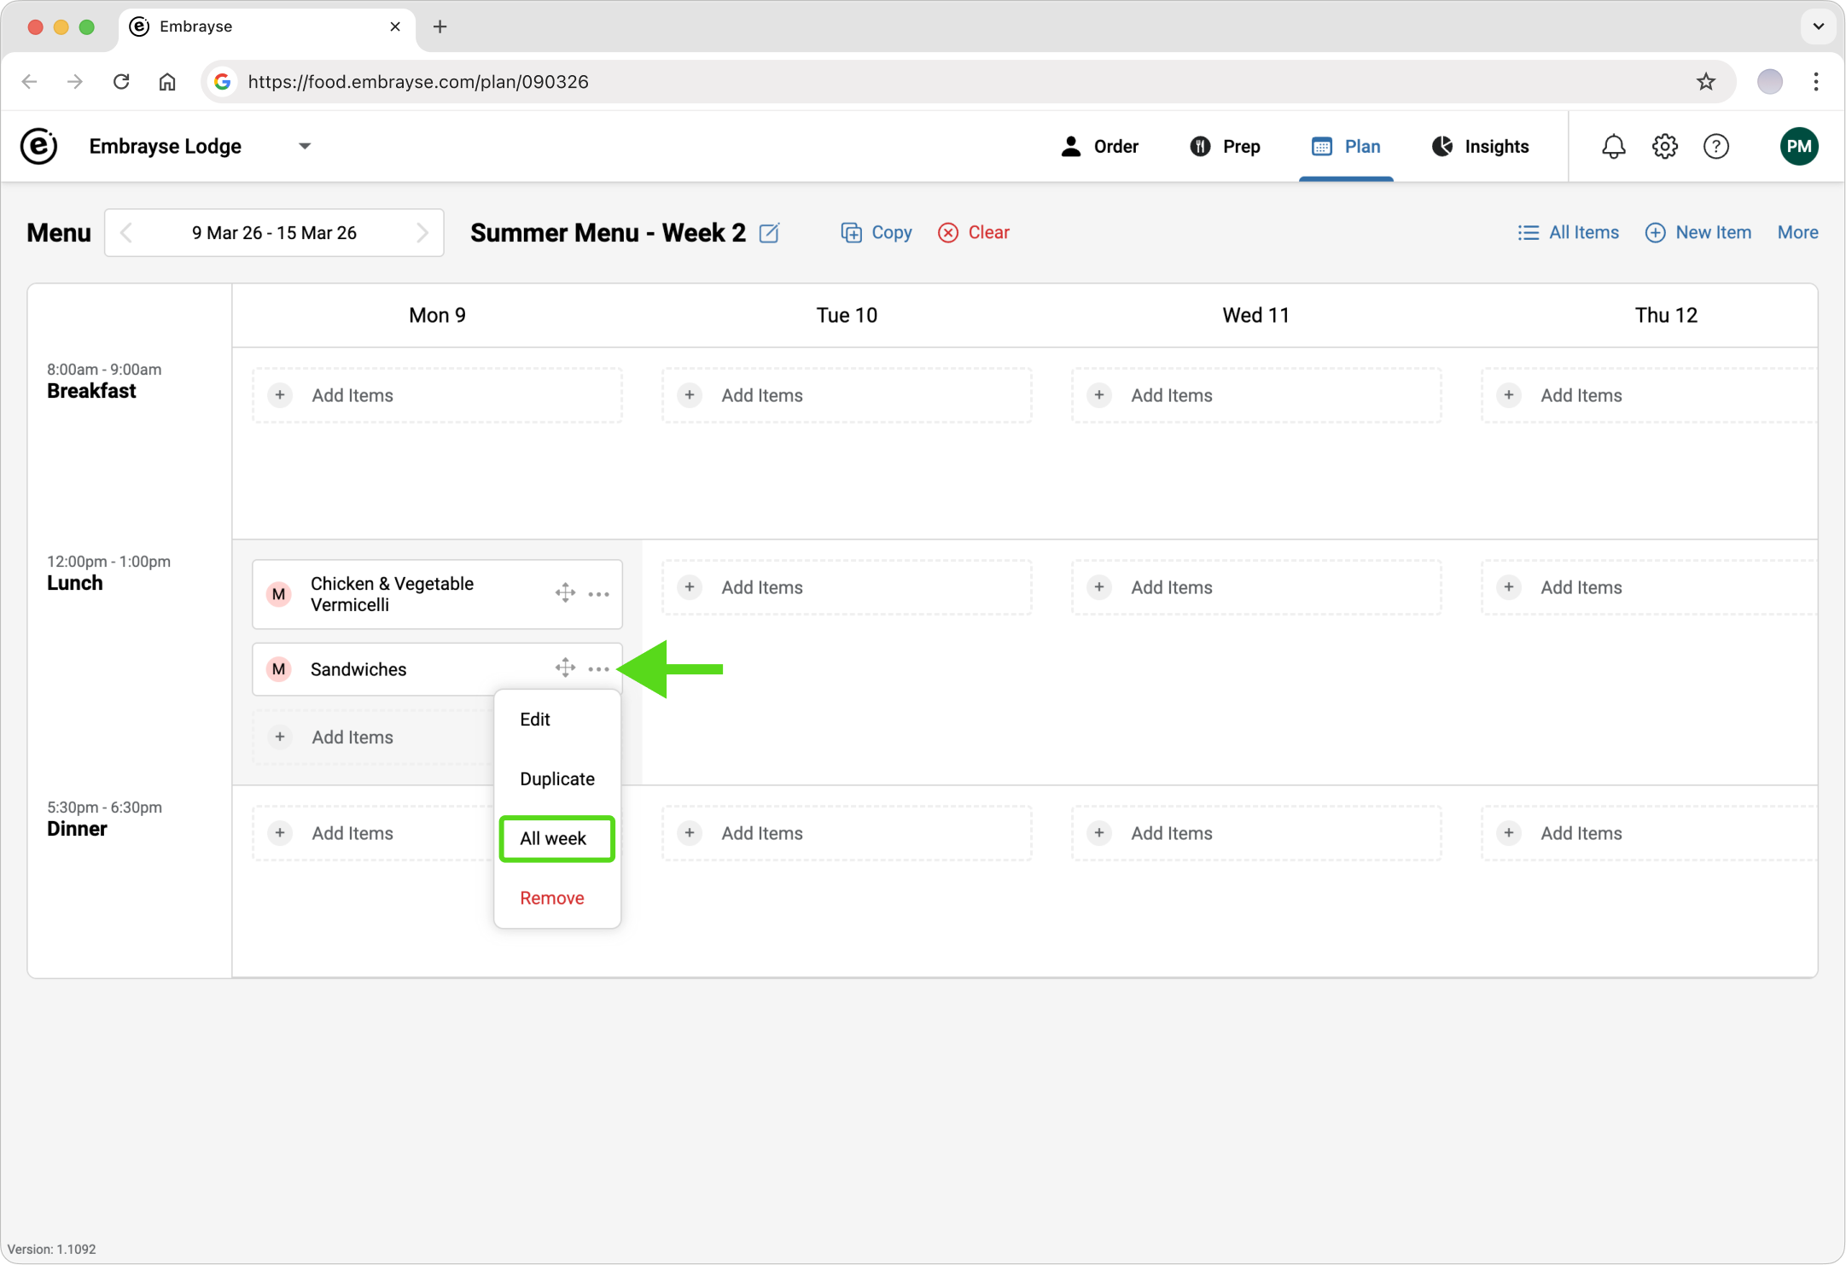Click the help question mark icon

tap(1715, 147)
